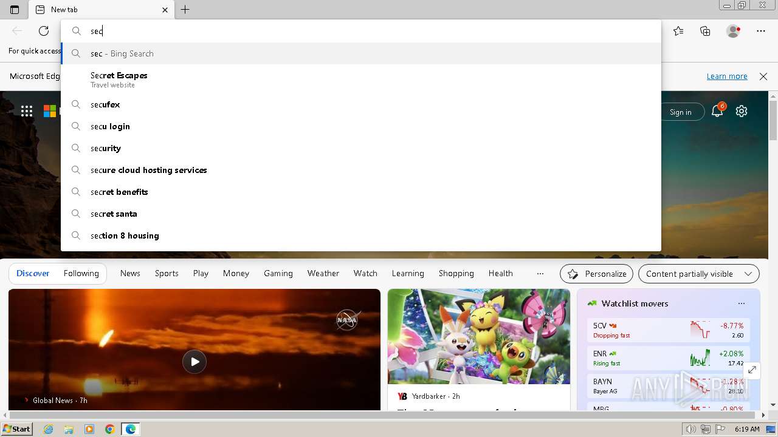Switch to the Discover feed tab
The image size is (778, 437).
[33, 273]
